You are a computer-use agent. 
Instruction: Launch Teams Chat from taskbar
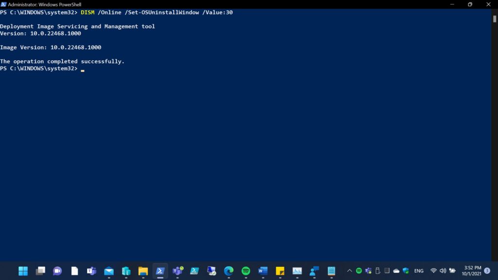(x=57, y=271)
